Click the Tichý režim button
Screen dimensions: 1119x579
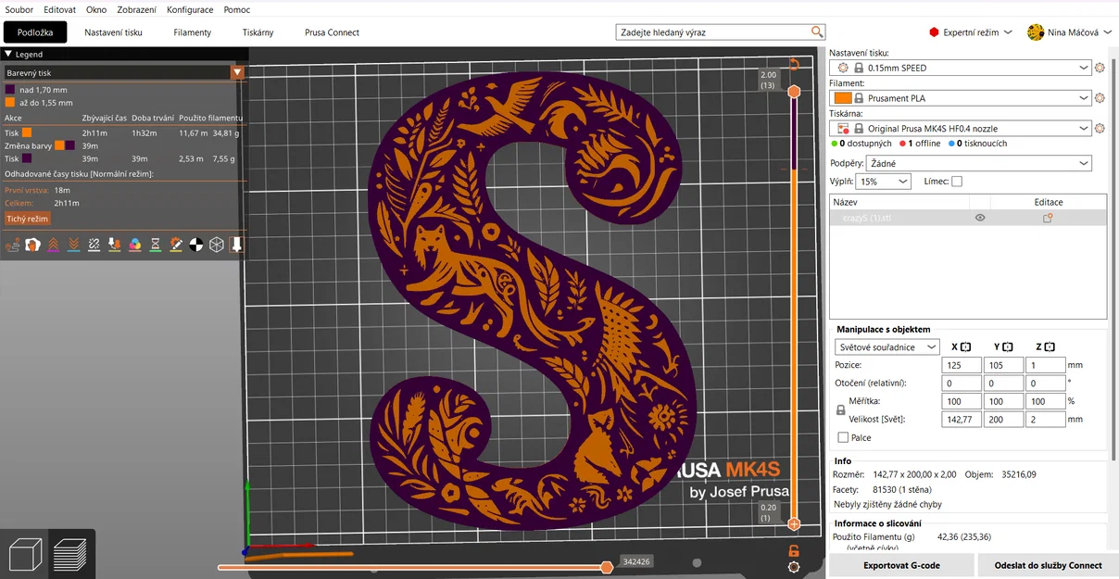pos(27,219)
